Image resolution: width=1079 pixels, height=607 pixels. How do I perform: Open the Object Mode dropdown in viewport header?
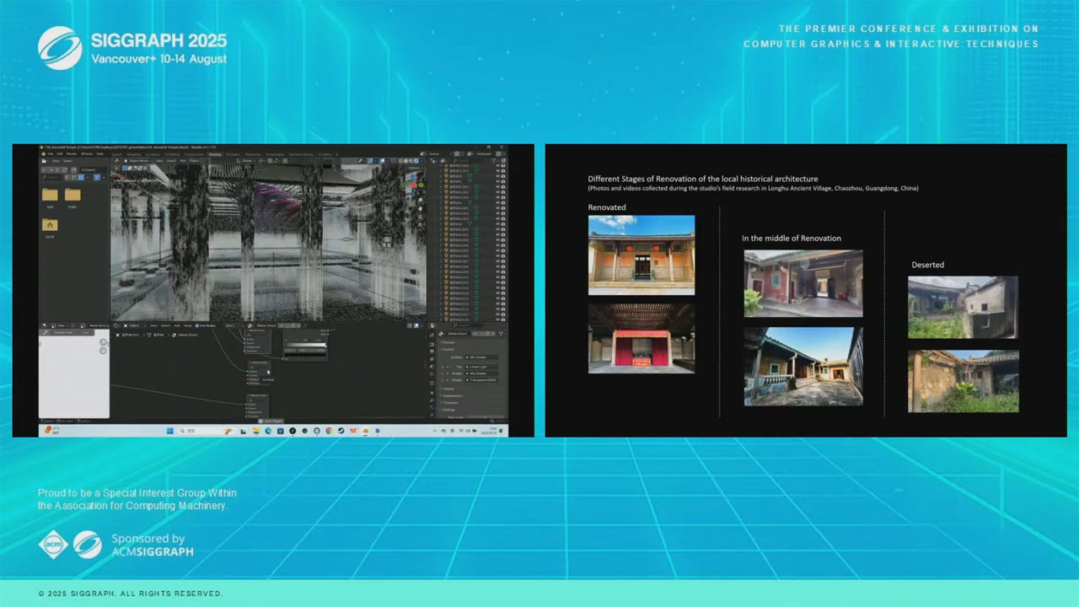[x=138, y=160]
